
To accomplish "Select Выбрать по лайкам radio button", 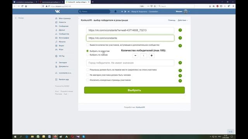I will [x=88, y=55].
